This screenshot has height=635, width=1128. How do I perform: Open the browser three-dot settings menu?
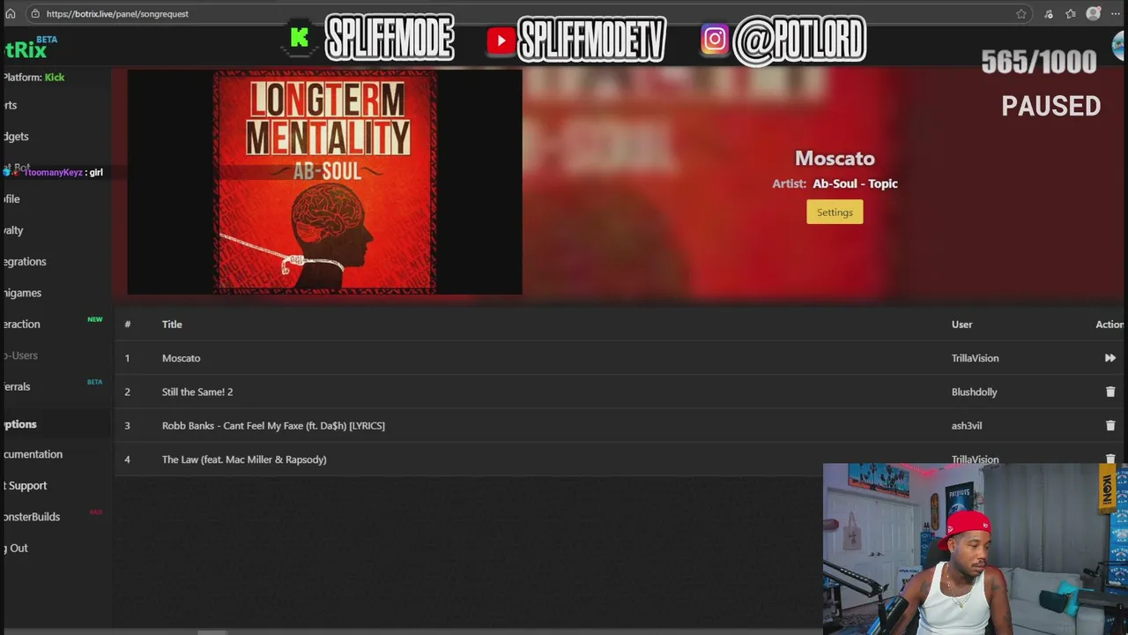tap(1116, 13)
